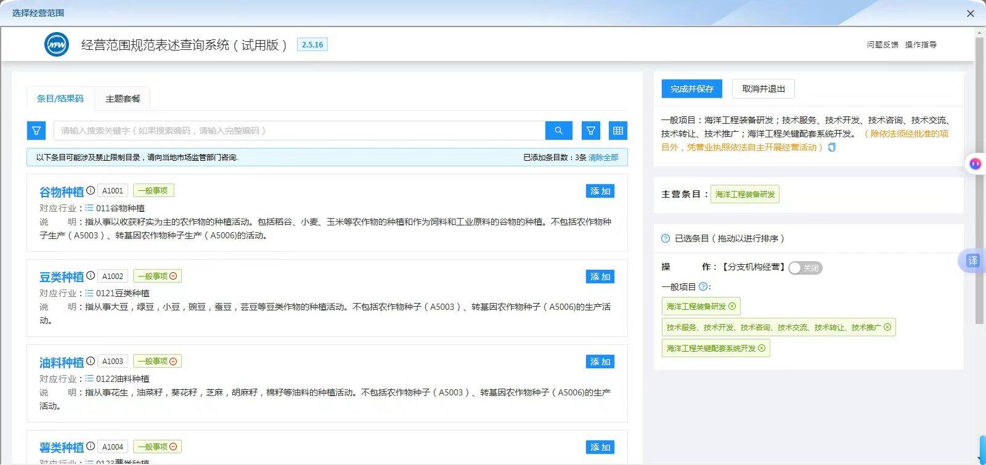986x465 pixels.
Task: Click 取消并退出 button
Action: pyautogui.click(x=764, y=89)
